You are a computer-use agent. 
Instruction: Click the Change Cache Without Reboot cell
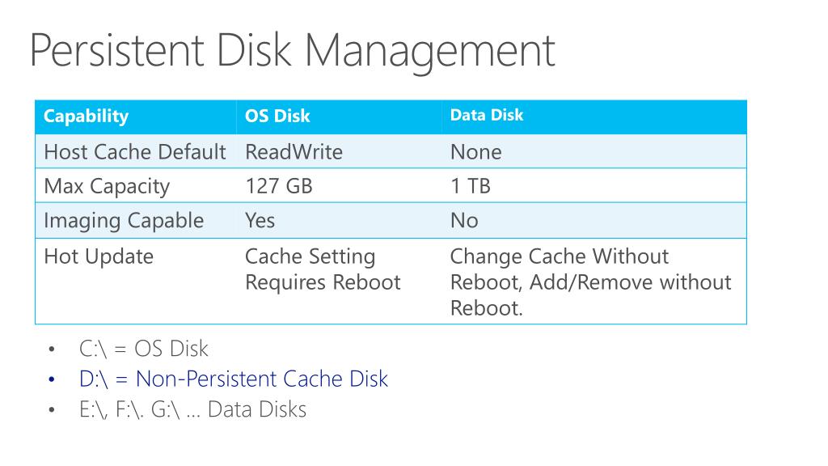[590, 282]
